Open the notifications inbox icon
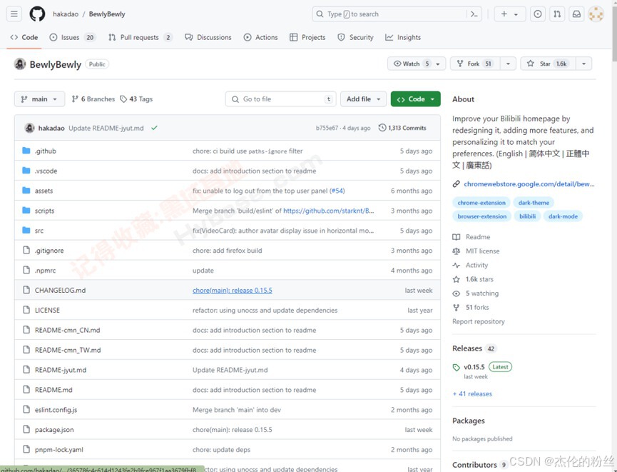This screenshot has height=472, width=617. (576, 14)
